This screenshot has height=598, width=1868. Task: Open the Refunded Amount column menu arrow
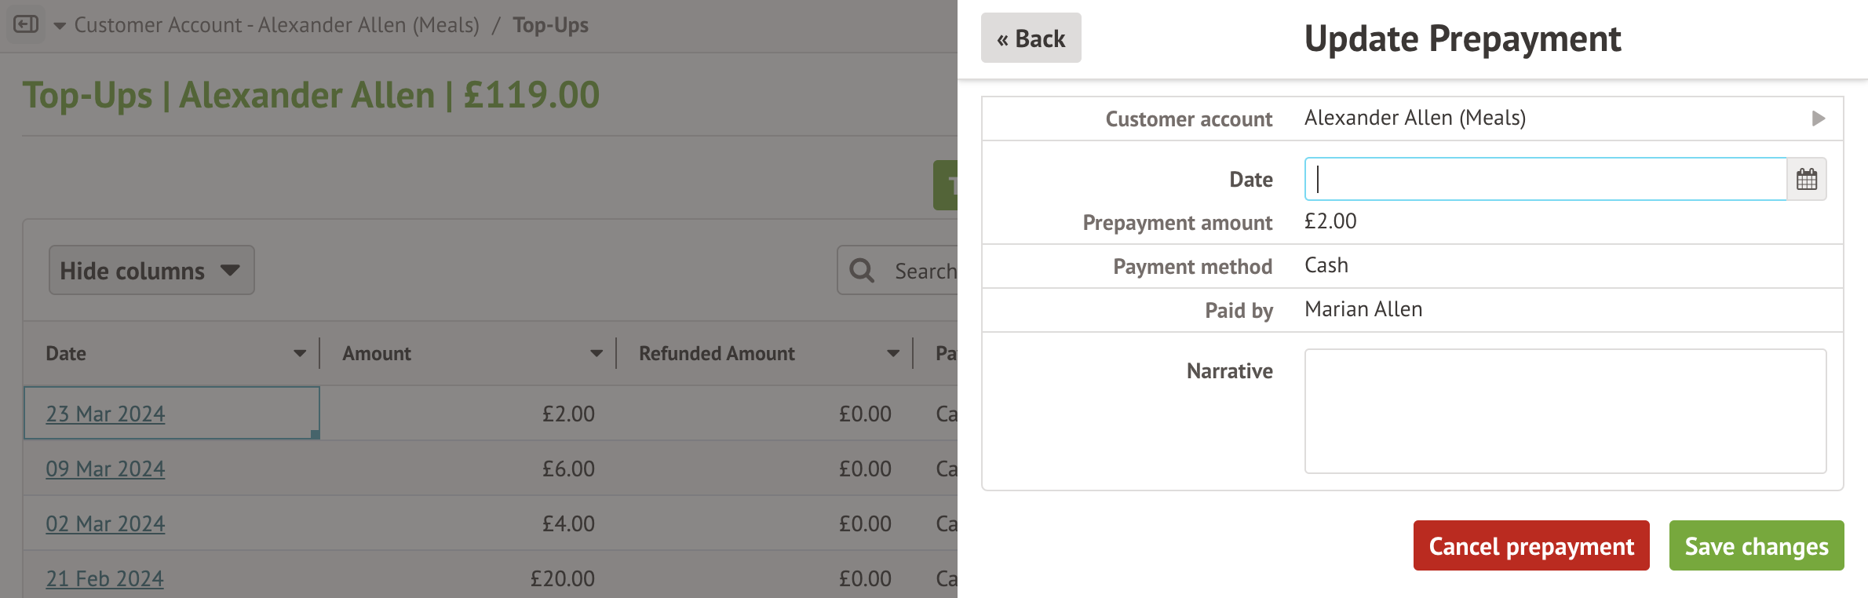coord(892,354)
